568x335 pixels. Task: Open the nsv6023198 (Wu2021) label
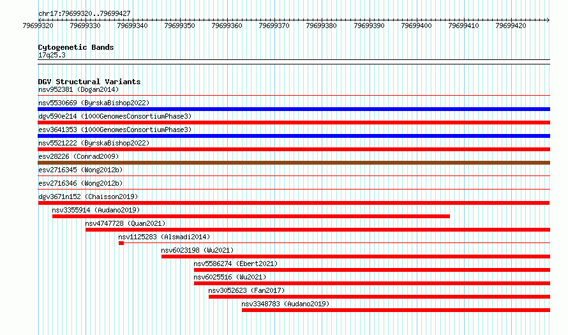click(x=197, y=250)
